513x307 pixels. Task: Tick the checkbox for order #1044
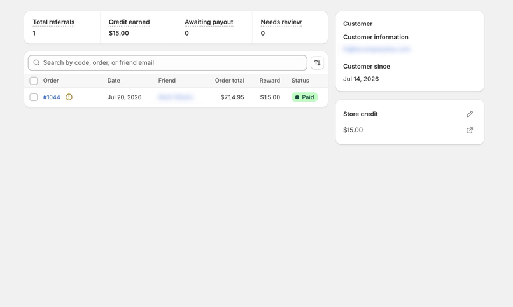pos(34,97)
